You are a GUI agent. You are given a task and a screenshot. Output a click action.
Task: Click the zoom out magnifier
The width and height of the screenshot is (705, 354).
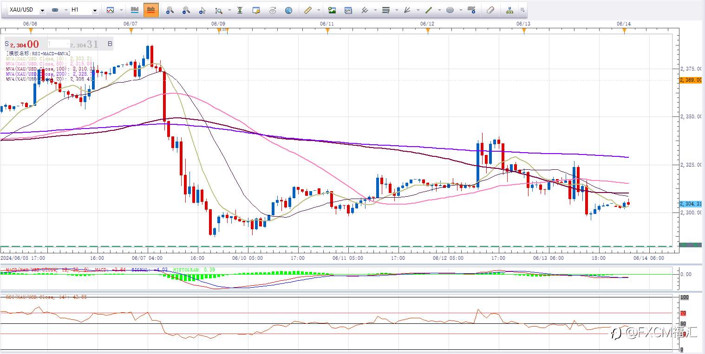pyautogui.click(x=186, y=10)
